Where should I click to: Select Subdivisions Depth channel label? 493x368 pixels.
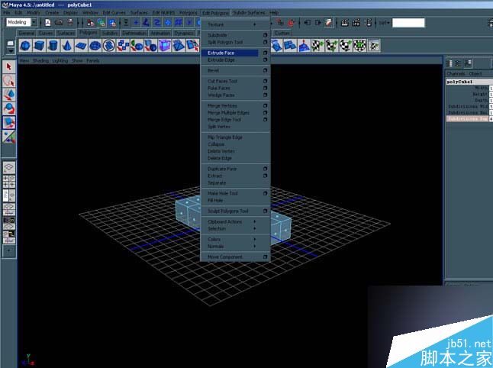(468, 118)
